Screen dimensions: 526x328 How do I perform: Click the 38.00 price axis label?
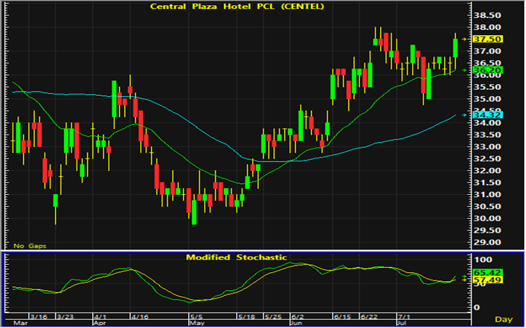coord(487,28)
